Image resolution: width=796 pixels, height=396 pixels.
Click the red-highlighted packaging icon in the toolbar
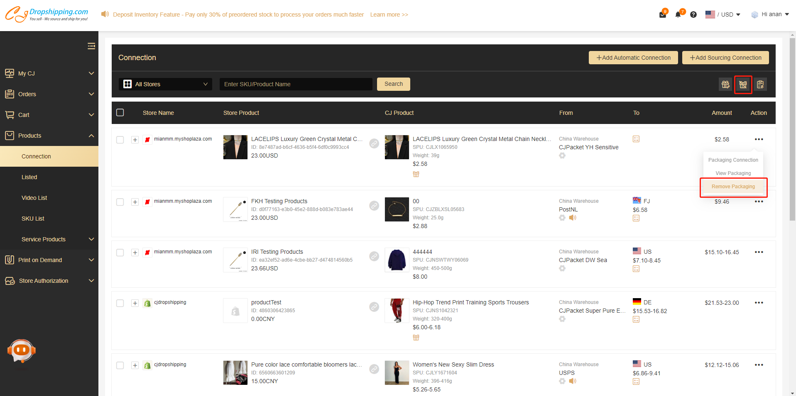click(743, 85)
